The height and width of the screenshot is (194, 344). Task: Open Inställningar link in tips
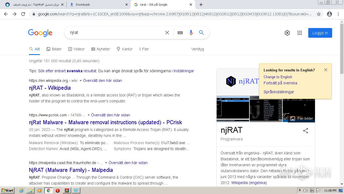coord(184,71)
